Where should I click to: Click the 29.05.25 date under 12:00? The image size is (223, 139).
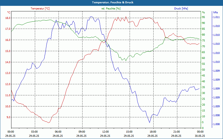coord(105,136)
